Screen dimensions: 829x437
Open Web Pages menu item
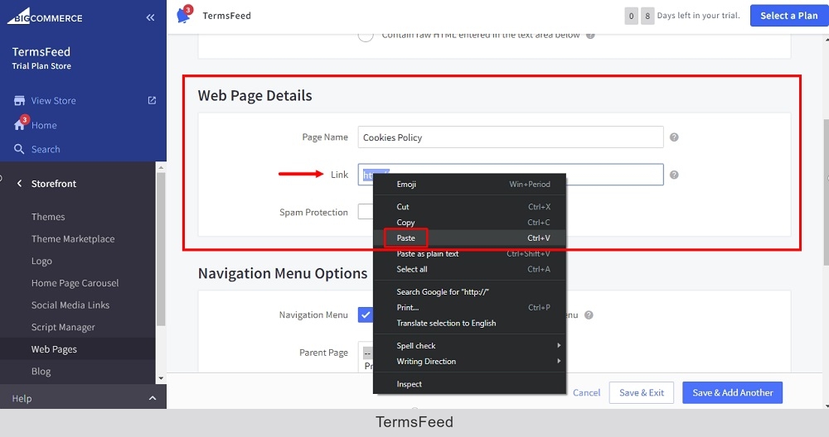pos(54,349)
